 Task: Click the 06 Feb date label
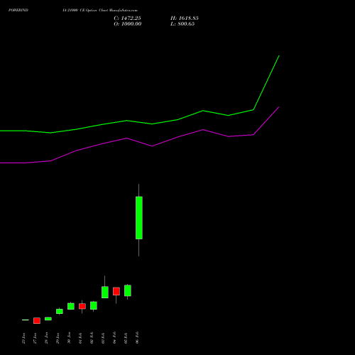pyautogui.click(x=137, y=338)
